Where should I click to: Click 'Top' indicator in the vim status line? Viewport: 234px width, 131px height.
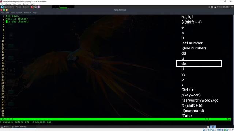(229, 119)
